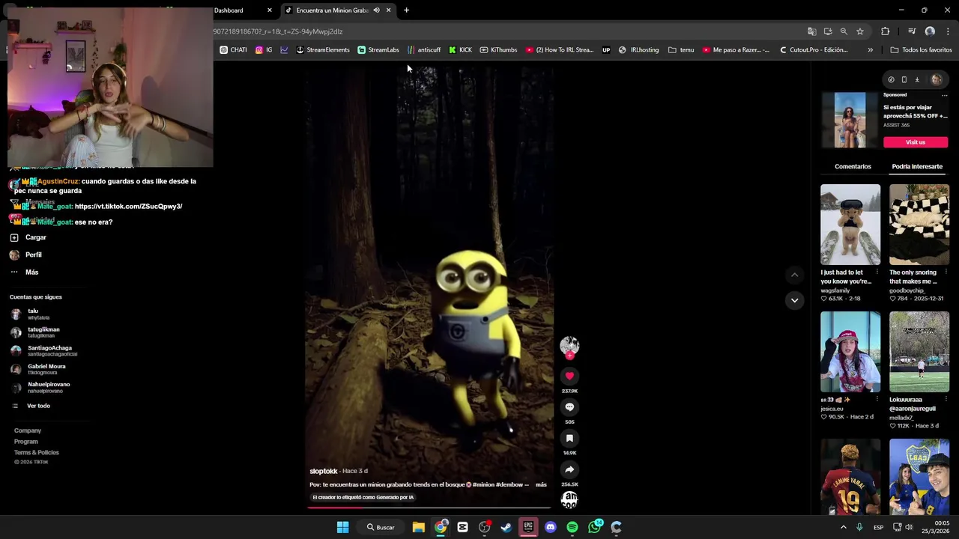Image resolution: width=959 pixels, height=539 pixels.
Task: Open slopfokk username link
Action: tap(324, 471)
